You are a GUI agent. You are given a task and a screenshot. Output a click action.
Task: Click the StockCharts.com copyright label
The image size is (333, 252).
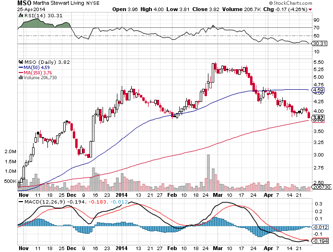click(290, 3)
